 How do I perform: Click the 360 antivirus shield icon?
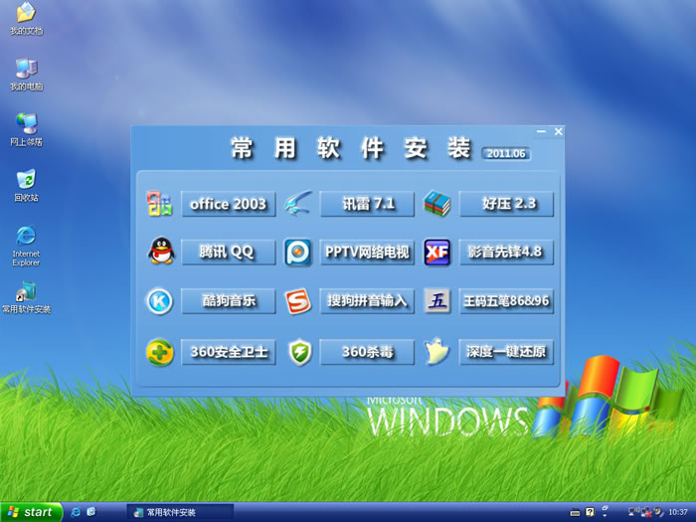[300, 352]
